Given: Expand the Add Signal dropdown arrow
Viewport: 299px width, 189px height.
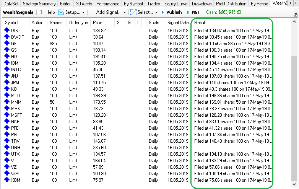Looking at the screenshot, I should (x=125, y=12).
